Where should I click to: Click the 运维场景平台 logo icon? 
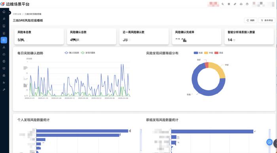[2, 4]
